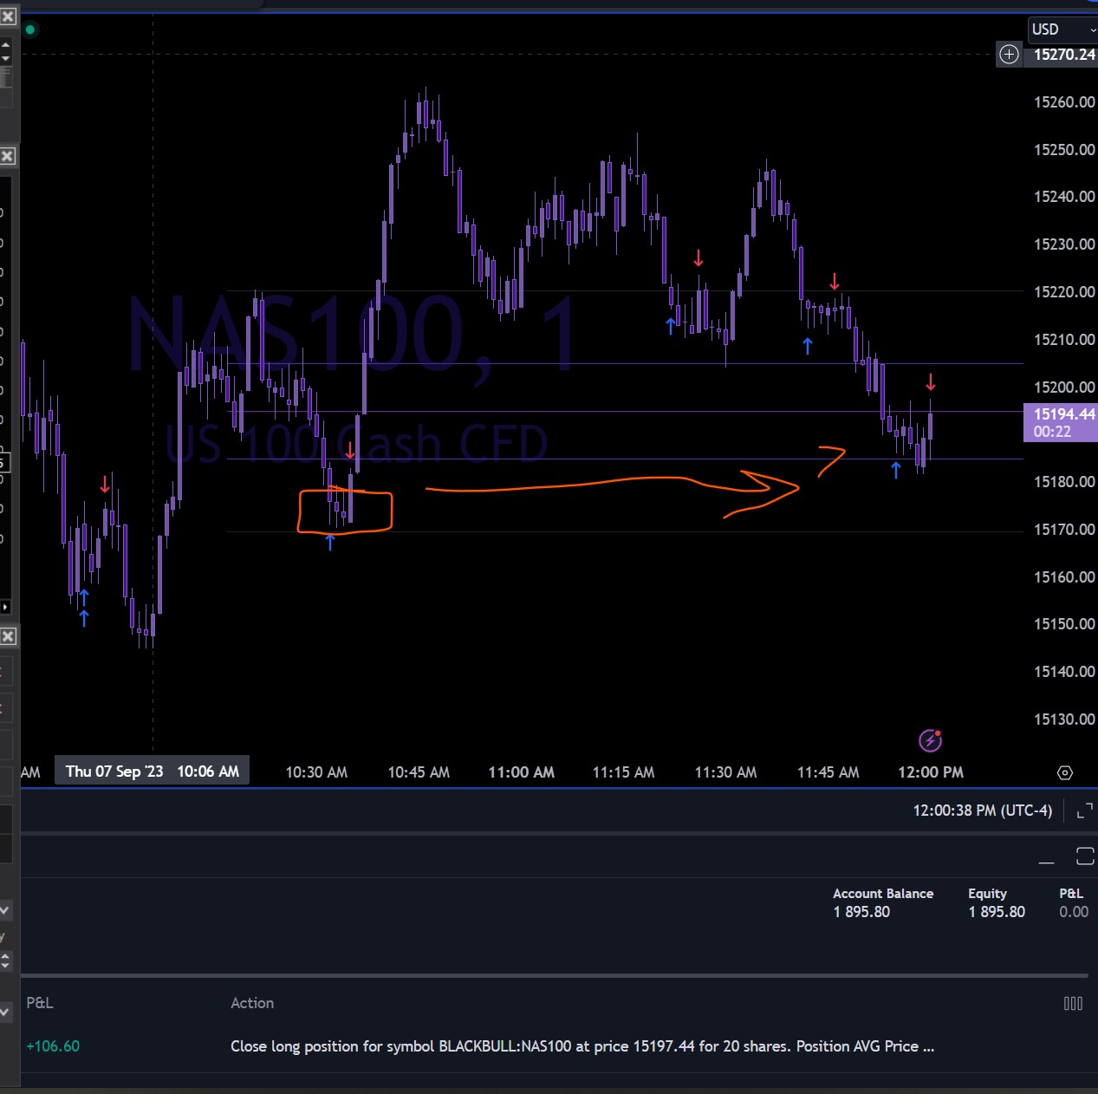1098x1094 pixels.
Task: Click the 15130.00 price axis label
Action: click(1064, 720)
